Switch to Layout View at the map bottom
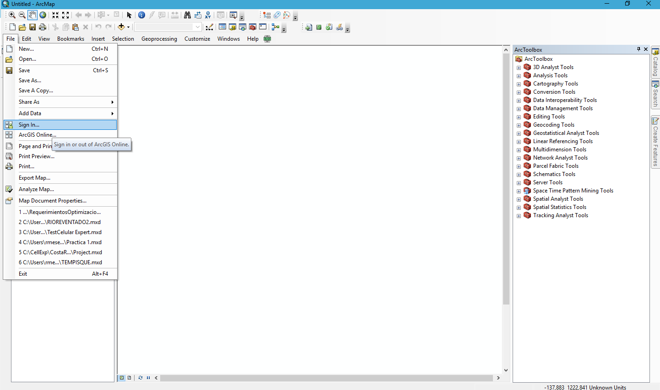660x390 pixels. pyautogui.click(x=130, y=378)
